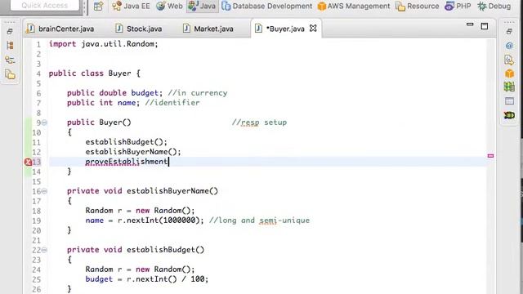This screenshot has width=523, height=294.
Task: Minimize the editor area
Action: tap(470, 24)
